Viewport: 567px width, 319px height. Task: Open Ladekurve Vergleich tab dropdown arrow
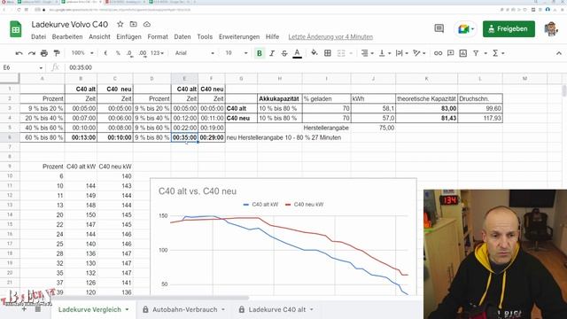[127, 309]
